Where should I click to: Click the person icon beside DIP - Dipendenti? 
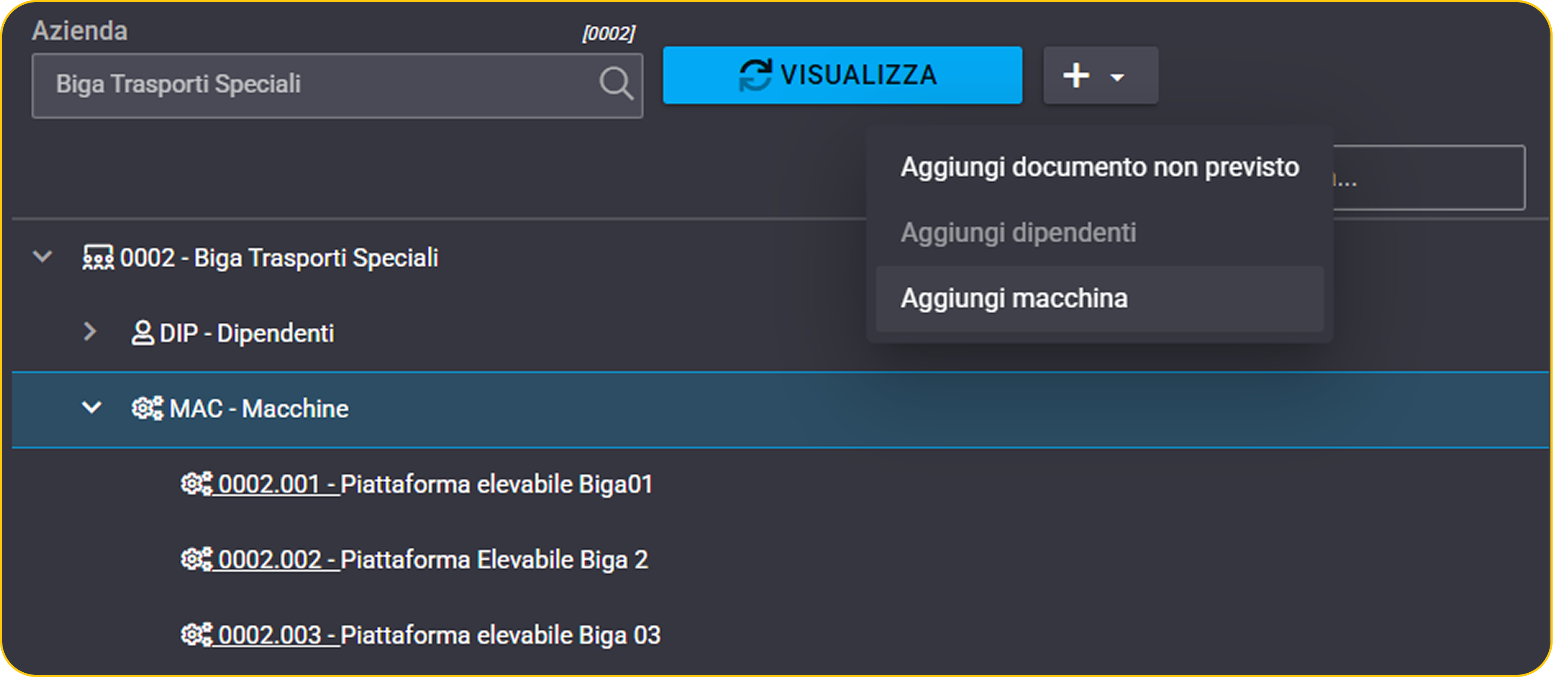click(142, 333)
